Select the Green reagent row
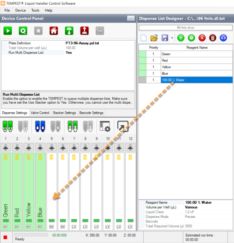The width and height of the screenshot is (234, 243). coord(186,54)
